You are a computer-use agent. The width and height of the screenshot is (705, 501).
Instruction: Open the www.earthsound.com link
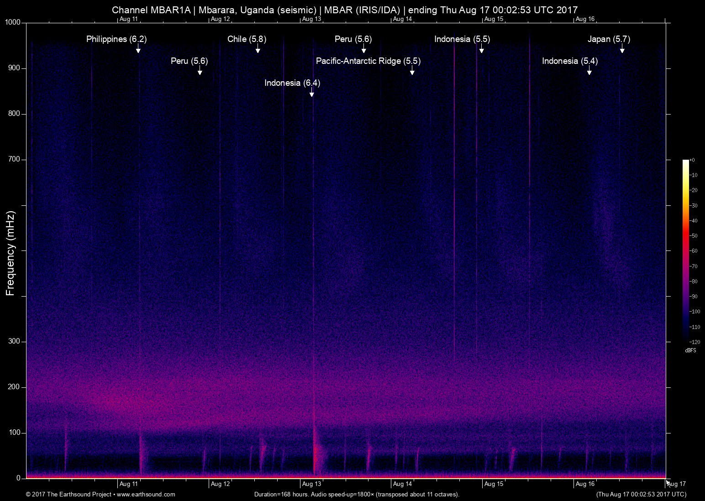click(x=146, y=494)
